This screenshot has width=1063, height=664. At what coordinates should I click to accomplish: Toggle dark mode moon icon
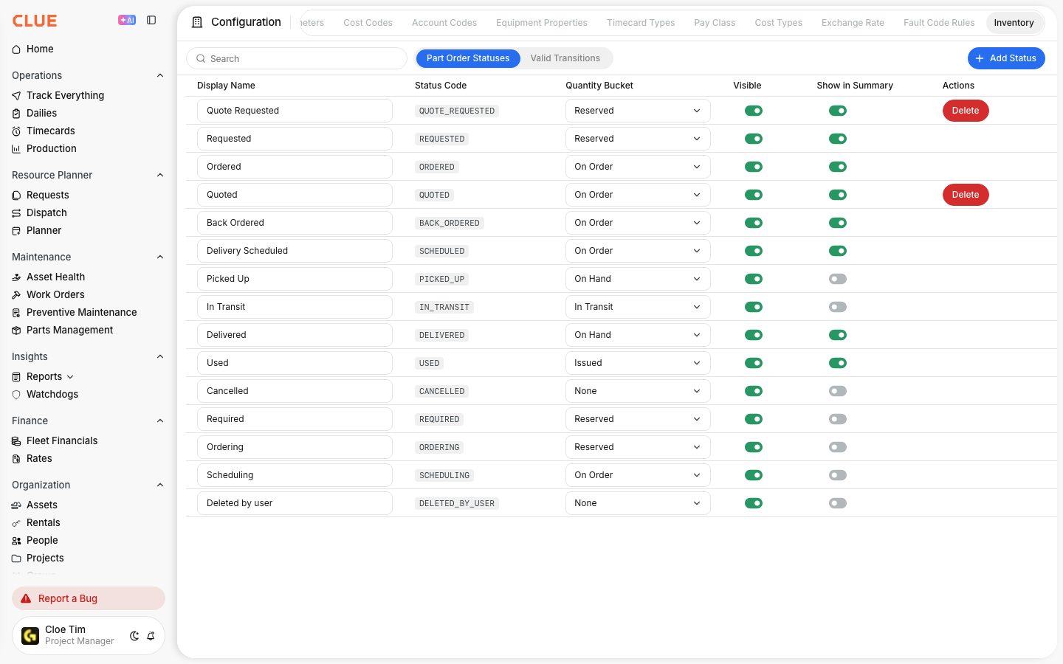coord(134,636)
